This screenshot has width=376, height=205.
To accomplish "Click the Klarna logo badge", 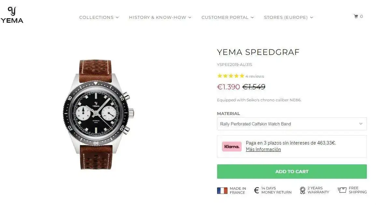I will [232, 147].
